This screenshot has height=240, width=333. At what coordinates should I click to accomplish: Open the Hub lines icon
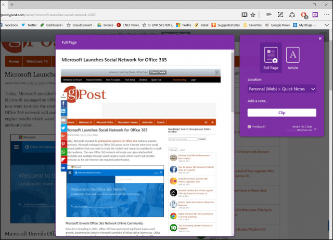coord(269,15)
